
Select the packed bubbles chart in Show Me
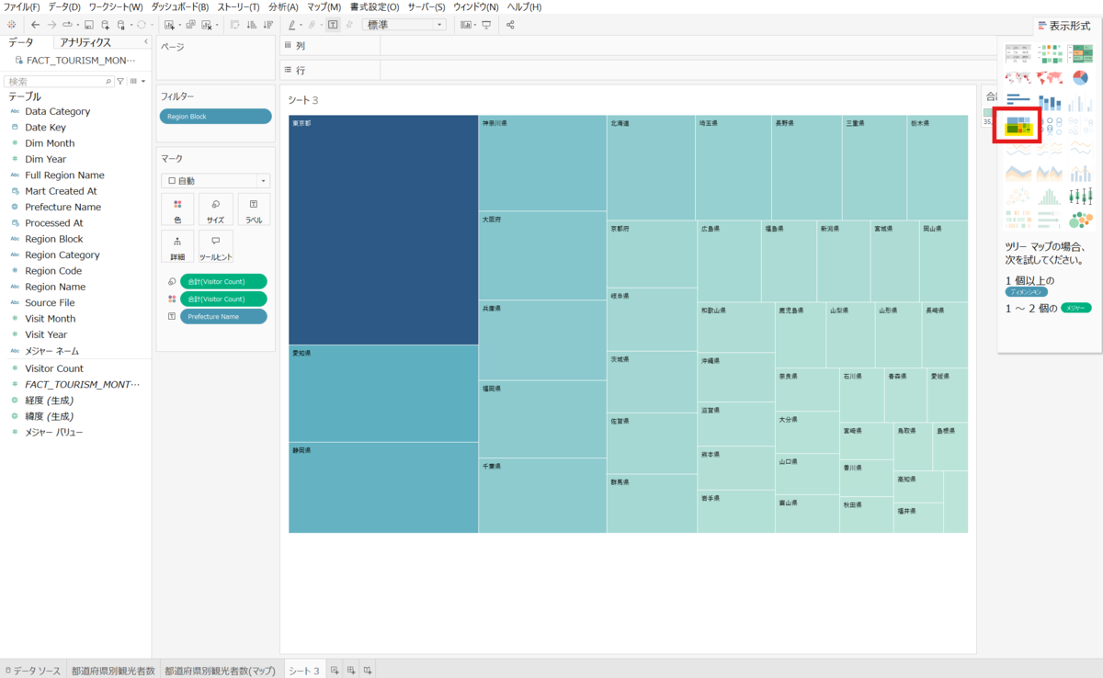point(1081,220)
